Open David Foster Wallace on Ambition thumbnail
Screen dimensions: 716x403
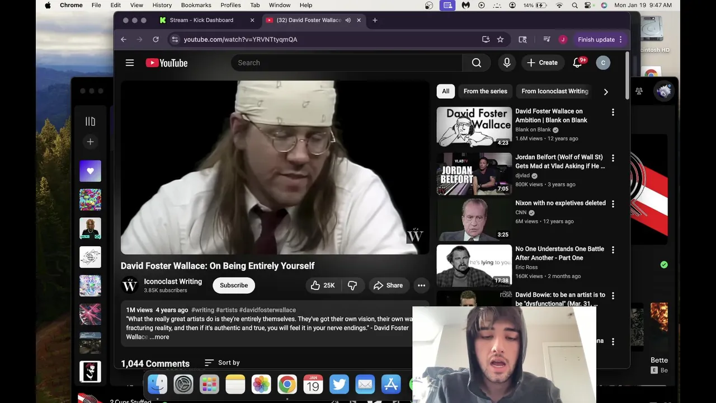coord(474,127)
